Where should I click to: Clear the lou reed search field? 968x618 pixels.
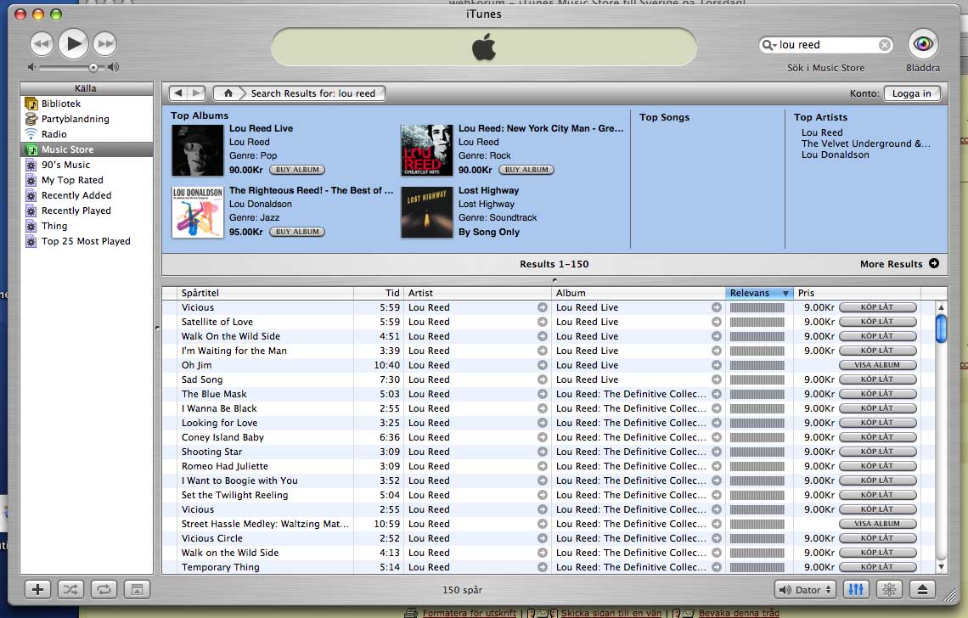[885, 45]
